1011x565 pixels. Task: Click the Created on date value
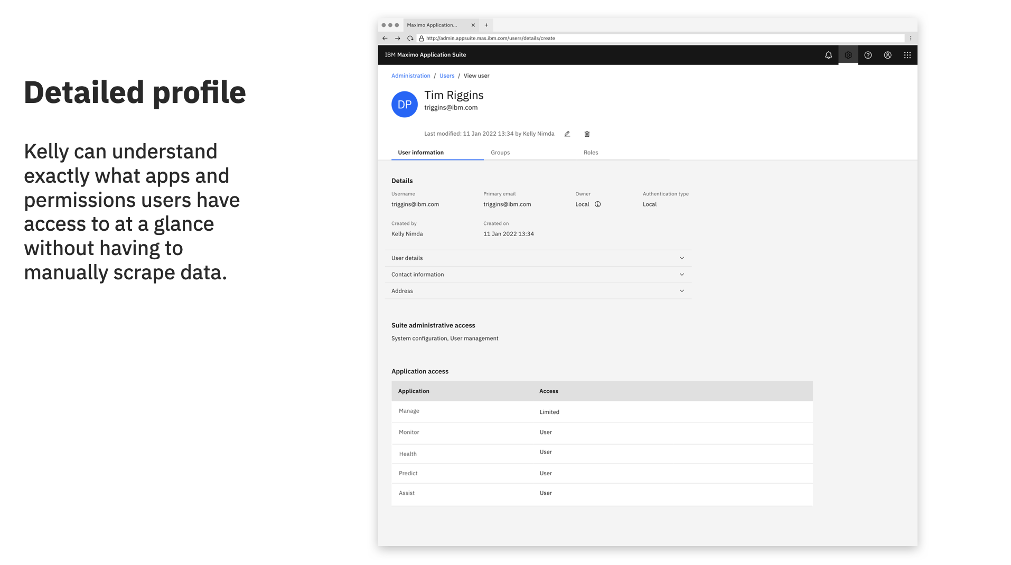pyautogui.click(x=508, y=234)
